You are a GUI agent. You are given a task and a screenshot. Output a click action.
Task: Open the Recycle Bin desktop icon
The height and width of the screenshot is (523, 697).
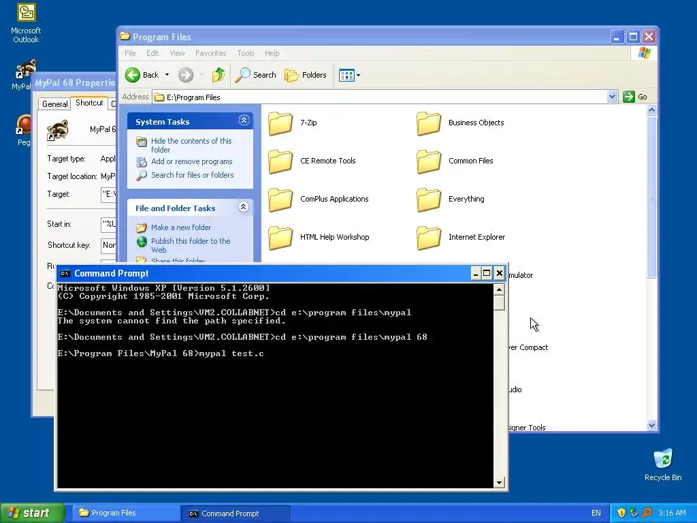(663, 465)
